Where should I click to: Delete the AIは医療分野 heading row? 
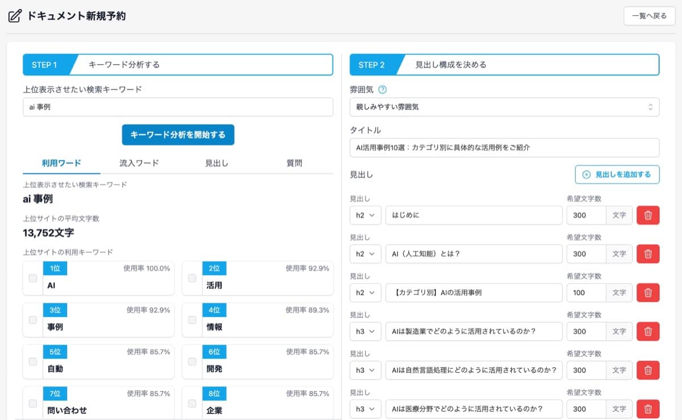tap(648, 409)
